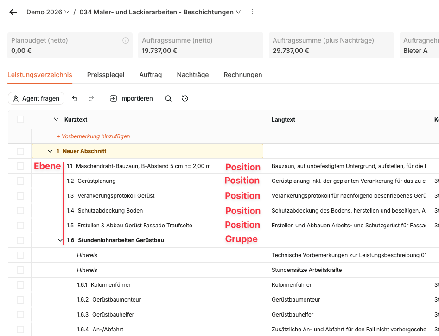Viewport: 439px width, 336px height.
Task: Click the Importieren button
Action: tap(131, 98)
